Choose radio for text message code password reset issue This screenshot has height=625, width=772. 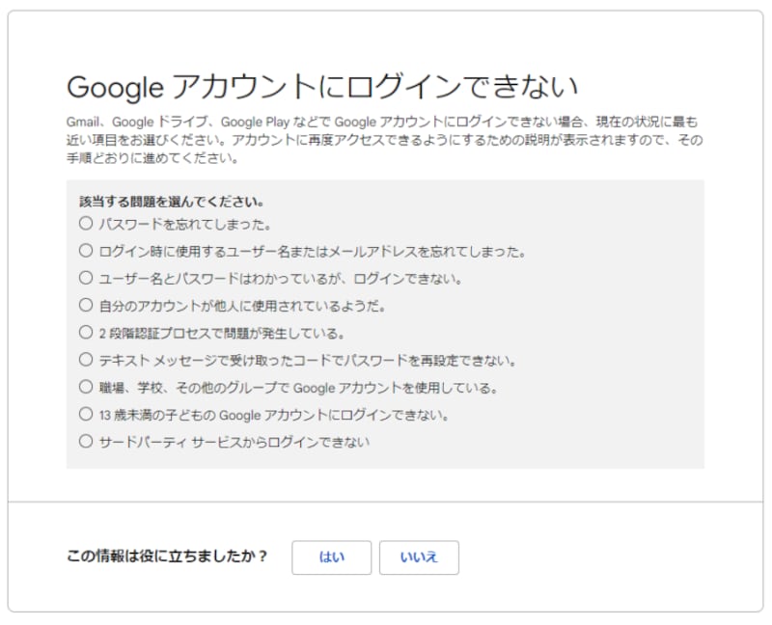coord(86,360)
